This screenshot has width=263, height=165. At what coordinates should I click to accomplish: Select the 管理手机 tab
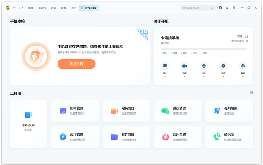point(89,8)
